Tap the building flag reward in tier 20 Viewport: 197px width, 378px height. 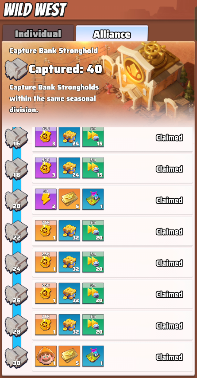pyautogui.click(x=93, y=199)
